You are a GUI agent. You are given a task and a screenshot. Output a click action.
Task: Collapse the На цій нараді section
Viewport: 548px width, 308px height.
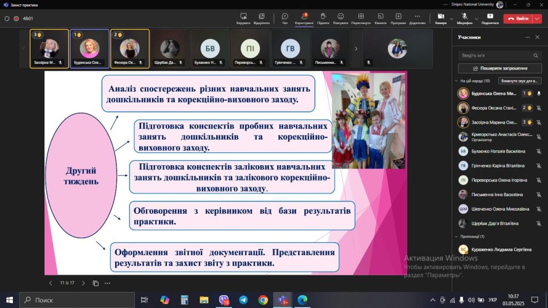(456, 81)
